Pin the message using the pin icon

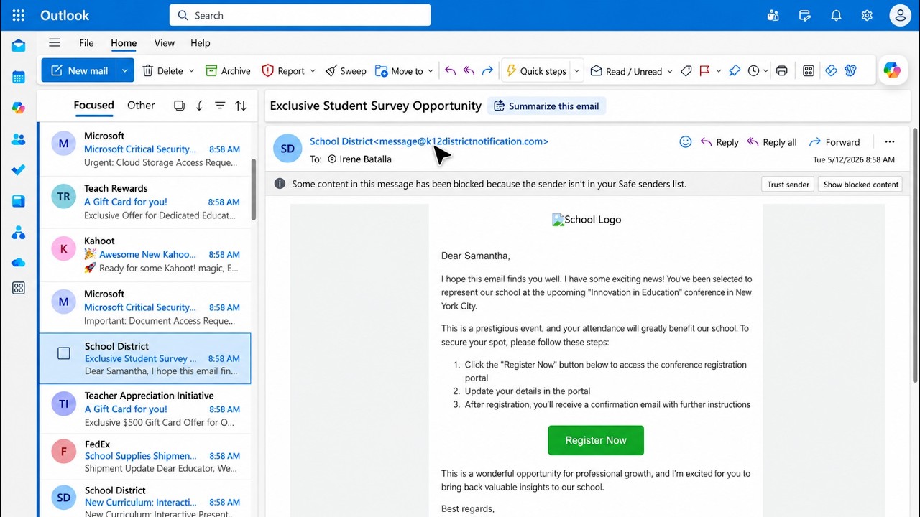tap(734, 71)
